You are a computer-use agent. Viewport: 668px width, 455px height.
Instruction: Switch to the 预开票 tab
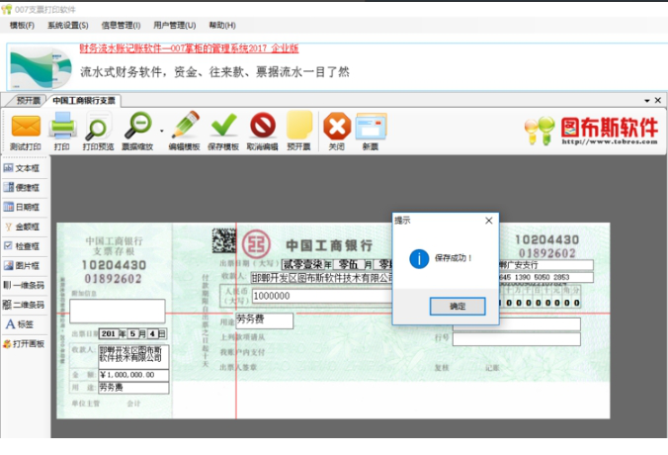coord(28,101)
